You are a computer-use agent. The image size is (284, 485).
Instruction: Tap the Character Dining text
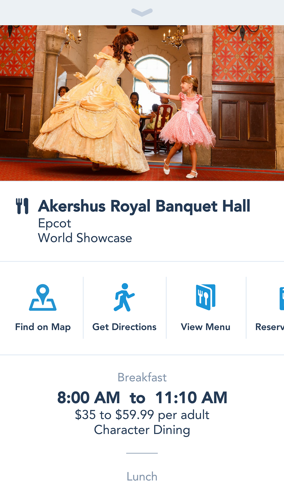[x=142, y=430]
